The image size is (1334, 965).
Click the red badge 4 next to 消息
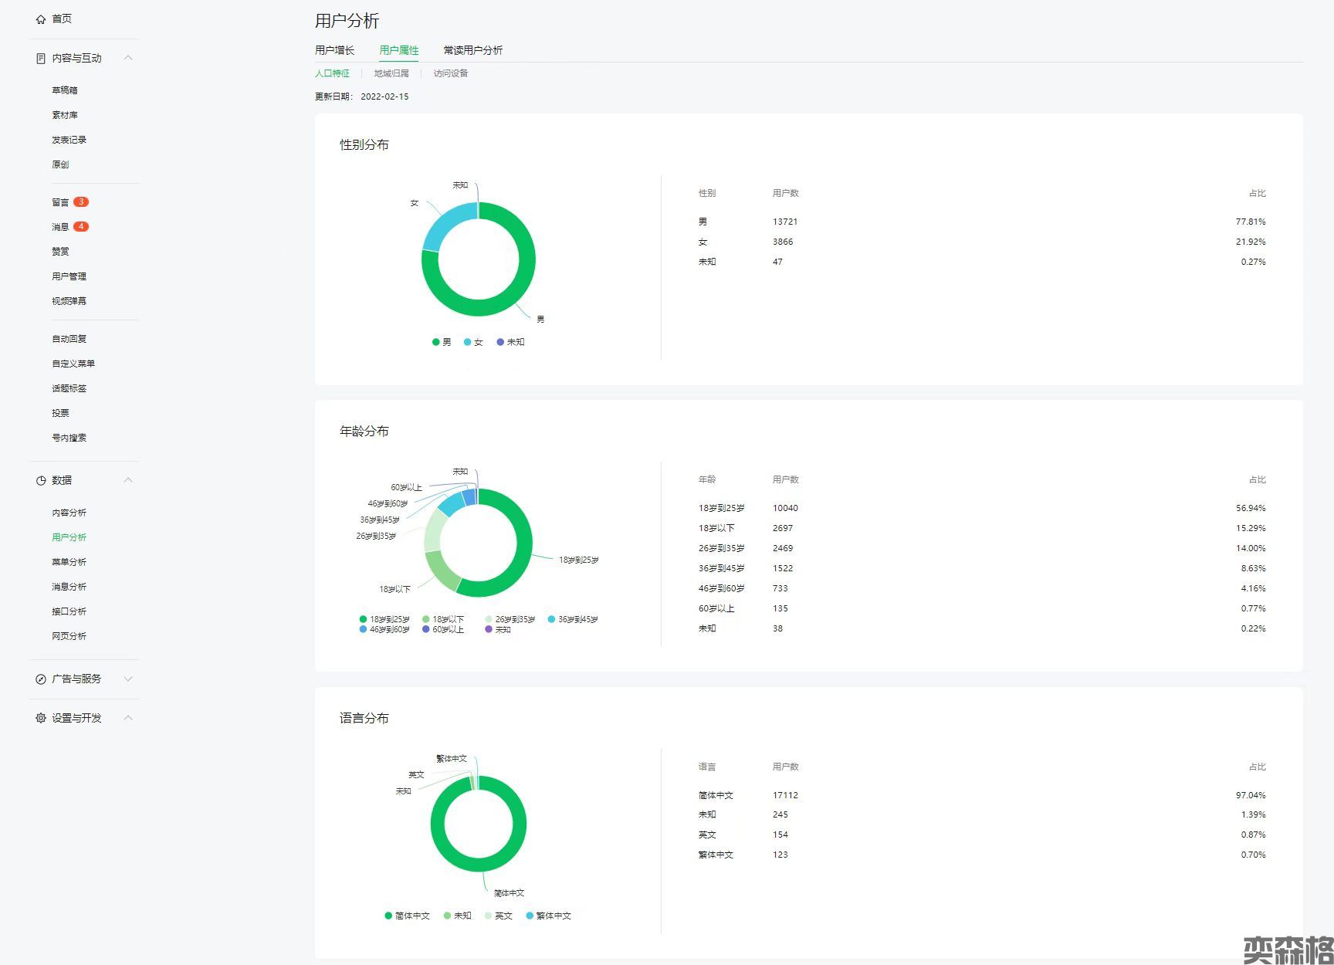point(81,227)
